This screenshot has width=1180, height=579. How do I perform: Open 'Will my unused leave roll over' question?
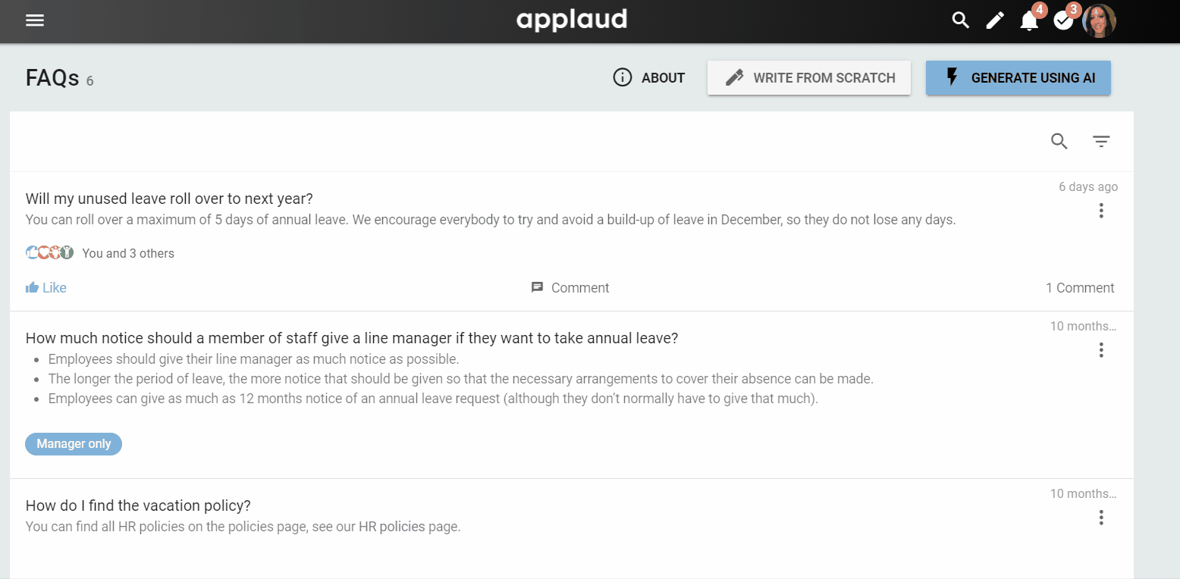169,199
